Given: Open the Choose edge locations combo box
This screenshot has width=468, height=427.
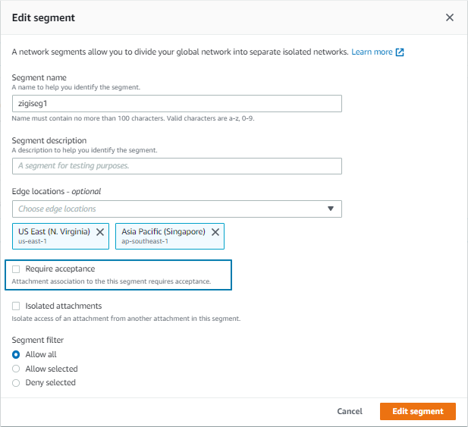Looking at the screenshot, I should coord(177,209).
